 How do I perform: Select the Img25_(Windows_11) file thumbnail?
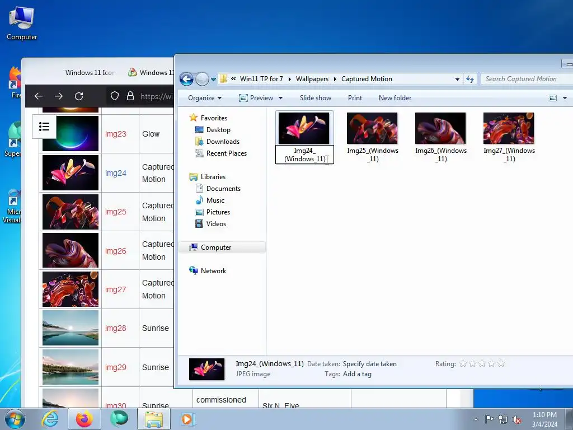(372, 128)
